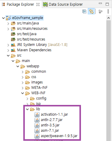Screen dimensions: 112x141
Task: Click the lib folder icon
Action: tap(32, 109)
